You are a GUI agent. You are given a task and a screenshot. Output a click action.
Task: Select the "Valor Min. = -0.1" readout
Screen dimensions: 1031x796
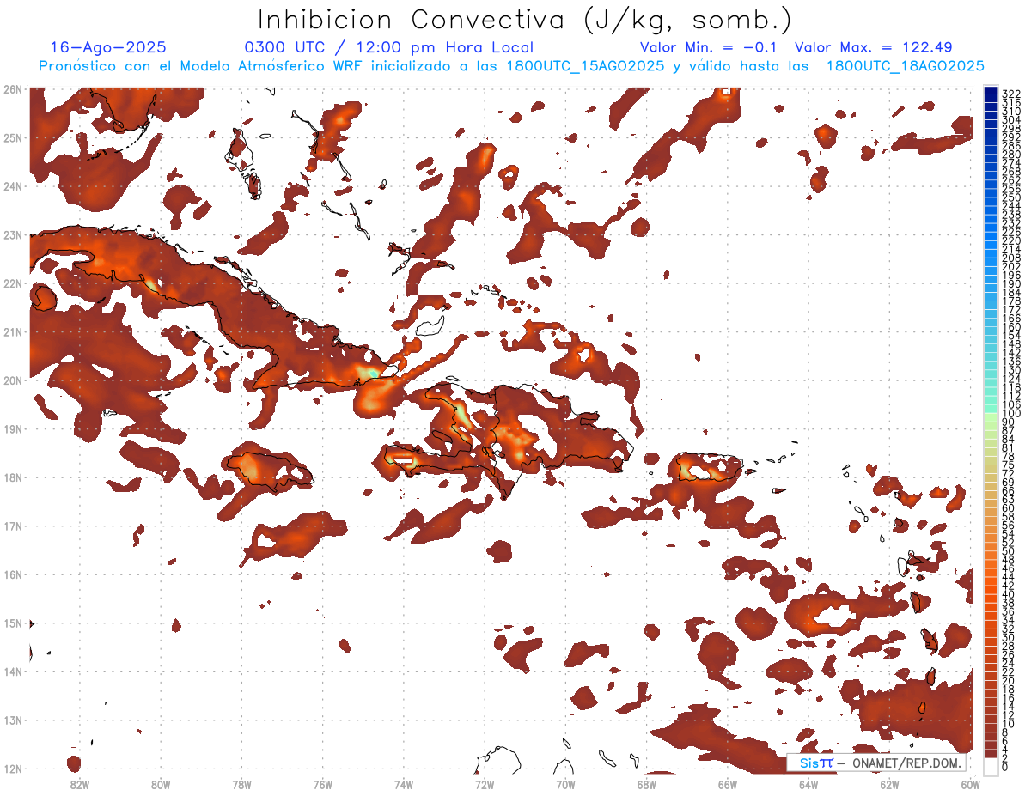pos(709,47)
